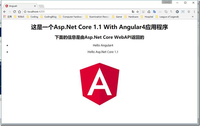Image resolution: width=200 pixels, height=126 pixels.
Task: Click the Hello Angular4 list item
Action: coord(103,45)
